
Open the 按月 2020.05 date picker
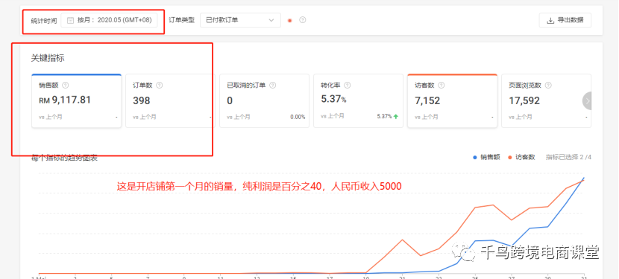coord(109,20)
